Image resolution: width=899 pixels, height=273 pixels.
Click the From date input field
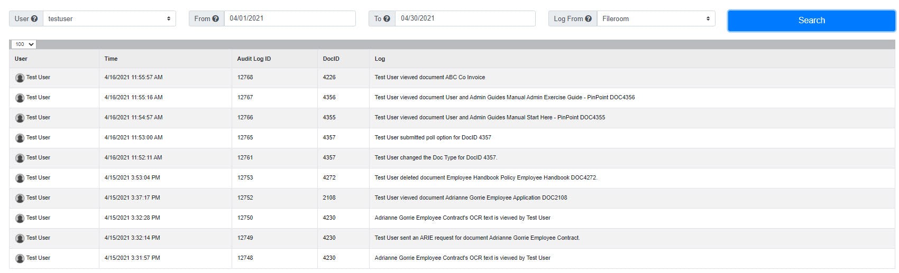click(289, 18)
